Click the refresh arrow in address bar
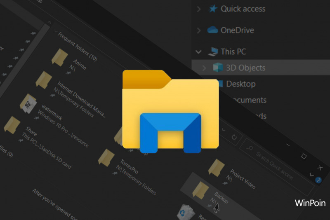Viewport: 330px width, 220px height. 234,137
